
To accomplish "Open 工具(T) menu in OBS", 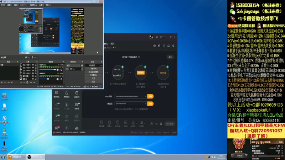I will click(41, 5).
